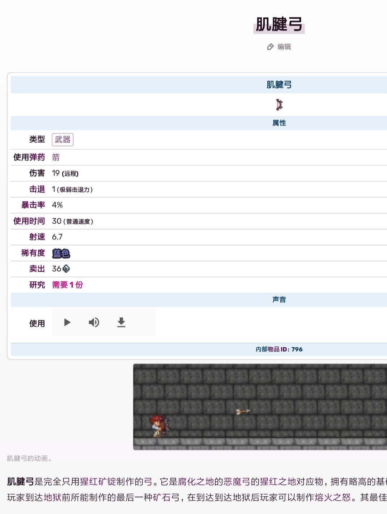The width and height of the screenshot is (387, 514).
Task: Mute the audio player volume
Action: [94, 322]
